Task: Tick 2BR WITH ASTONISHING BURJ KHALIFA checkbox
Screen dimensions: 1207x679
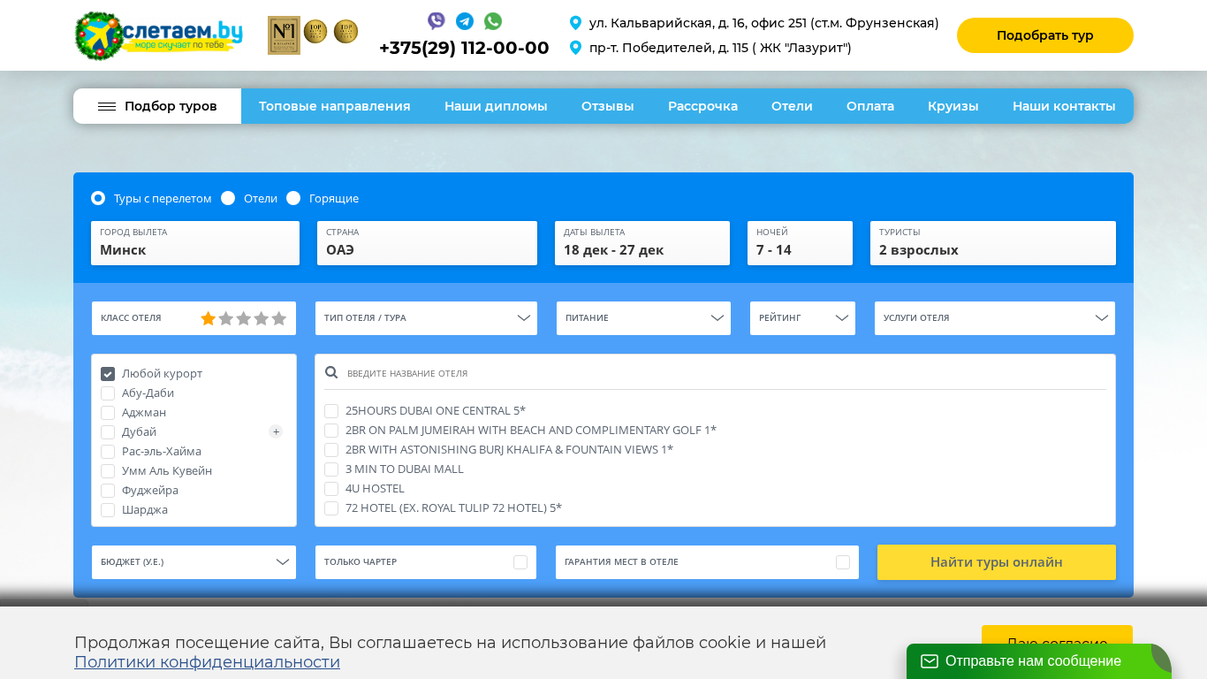Action: (331, 450)
